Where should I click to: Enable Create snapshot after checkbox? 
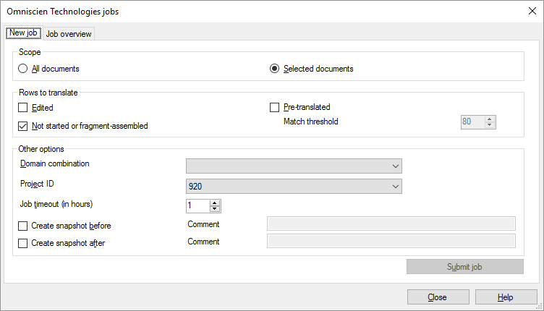point(23,244)
